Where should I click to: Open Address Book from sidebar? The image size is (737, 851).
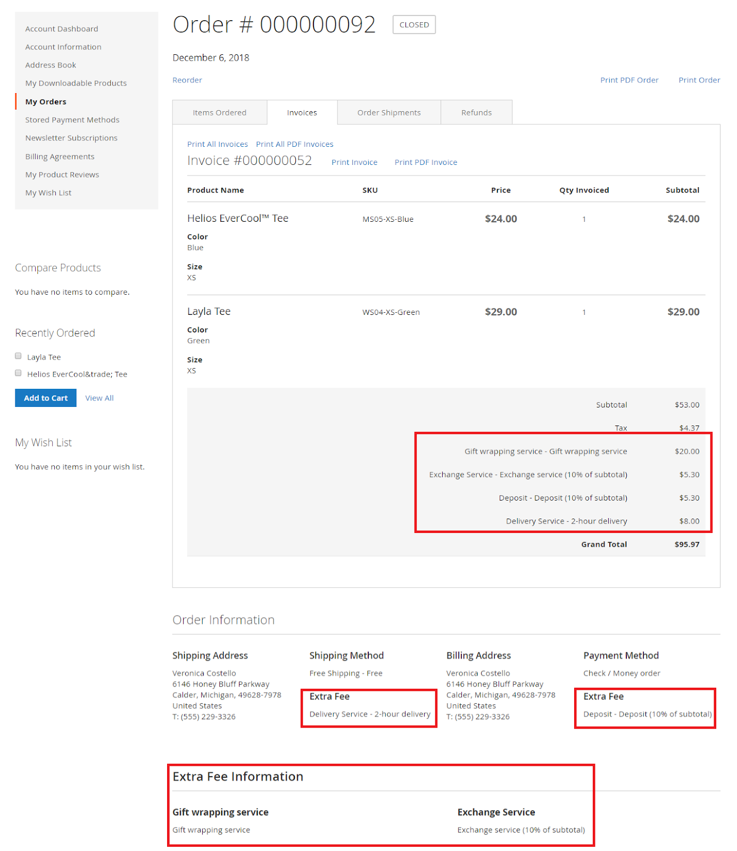(x=51, y=65)
